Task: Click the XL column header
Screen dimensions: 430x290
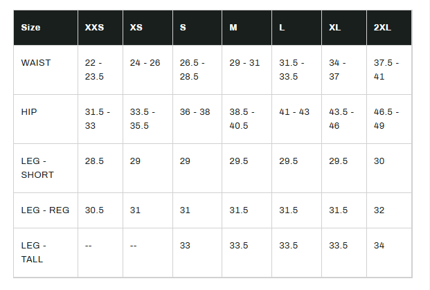Action: [x=335, y=28]
